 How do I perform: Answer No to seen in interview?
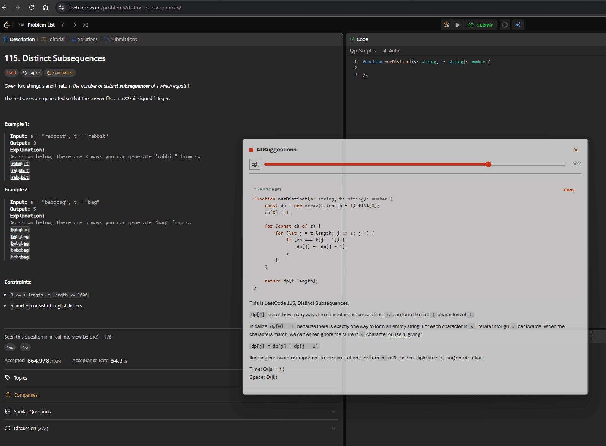[25, 347]
